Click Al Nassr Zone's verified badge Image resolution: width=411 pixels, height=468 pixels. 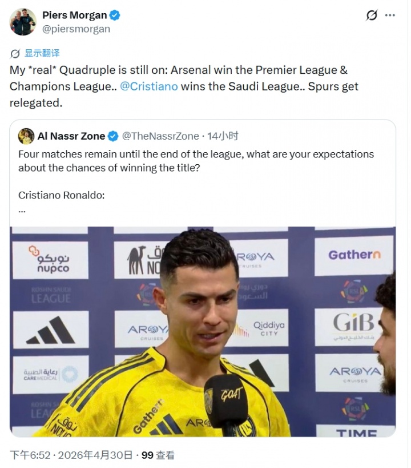[113, 136]
